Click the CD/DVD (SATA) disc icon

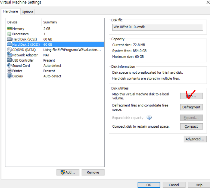[9, 50]
